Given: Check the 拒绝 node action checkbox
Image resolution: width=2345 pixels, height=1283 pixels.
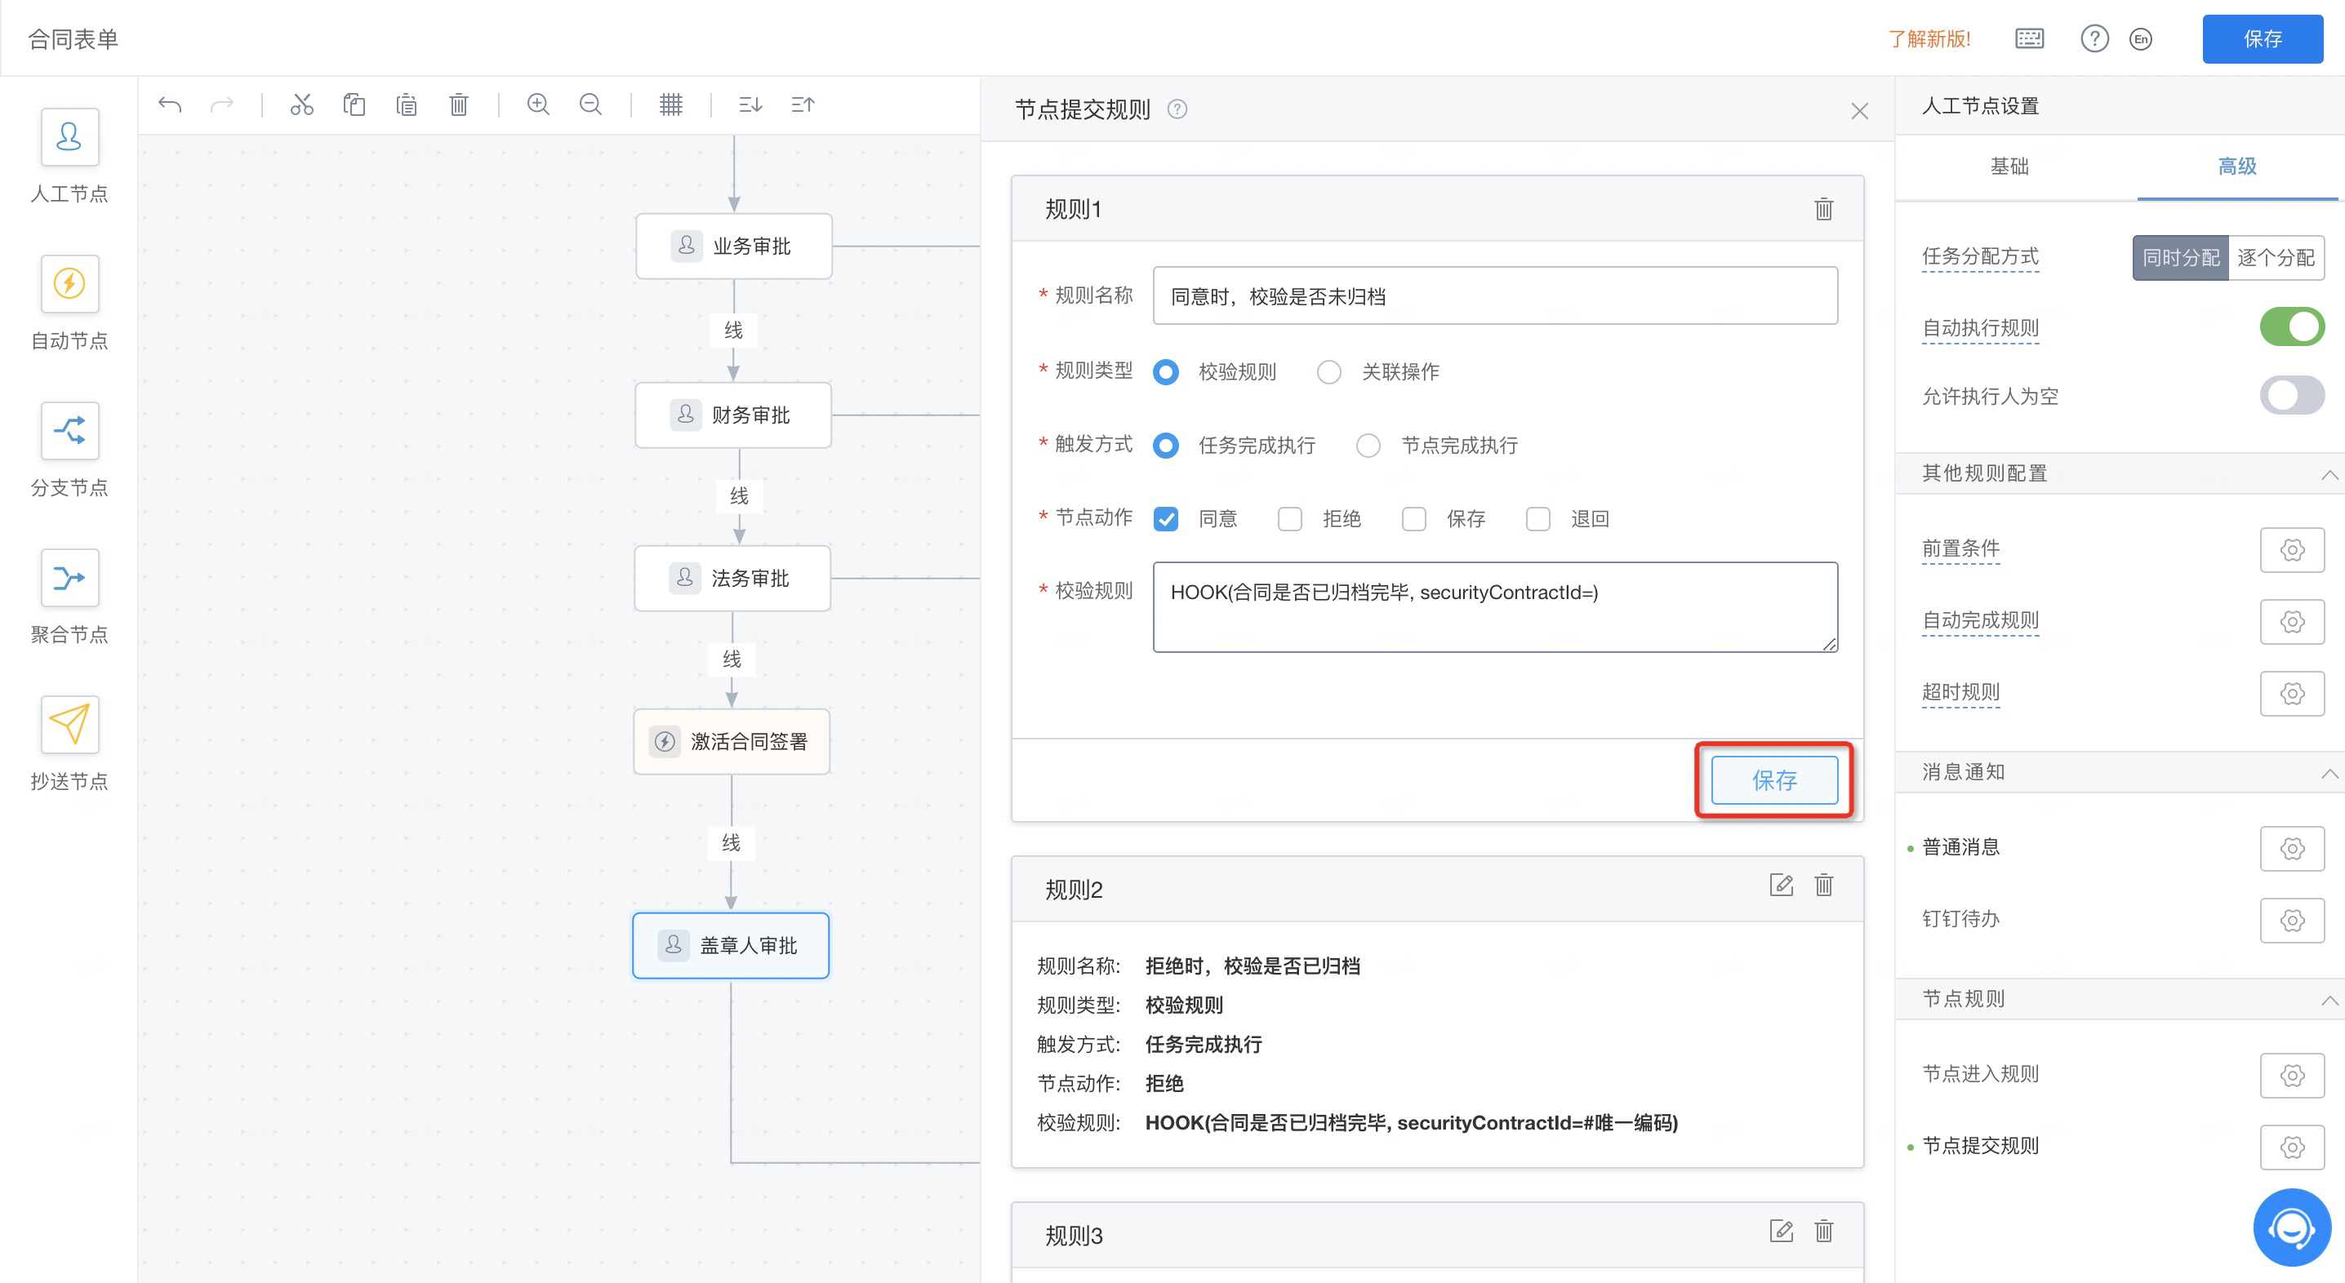Looking at the screenshot, I should point(1289,518).
